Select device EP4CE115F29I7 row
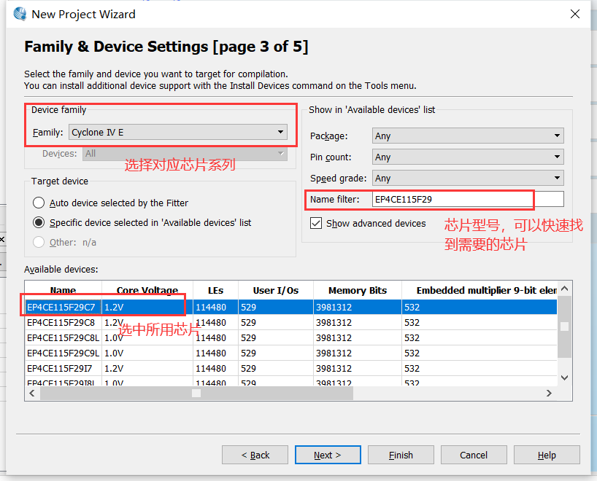 point(291,368)
